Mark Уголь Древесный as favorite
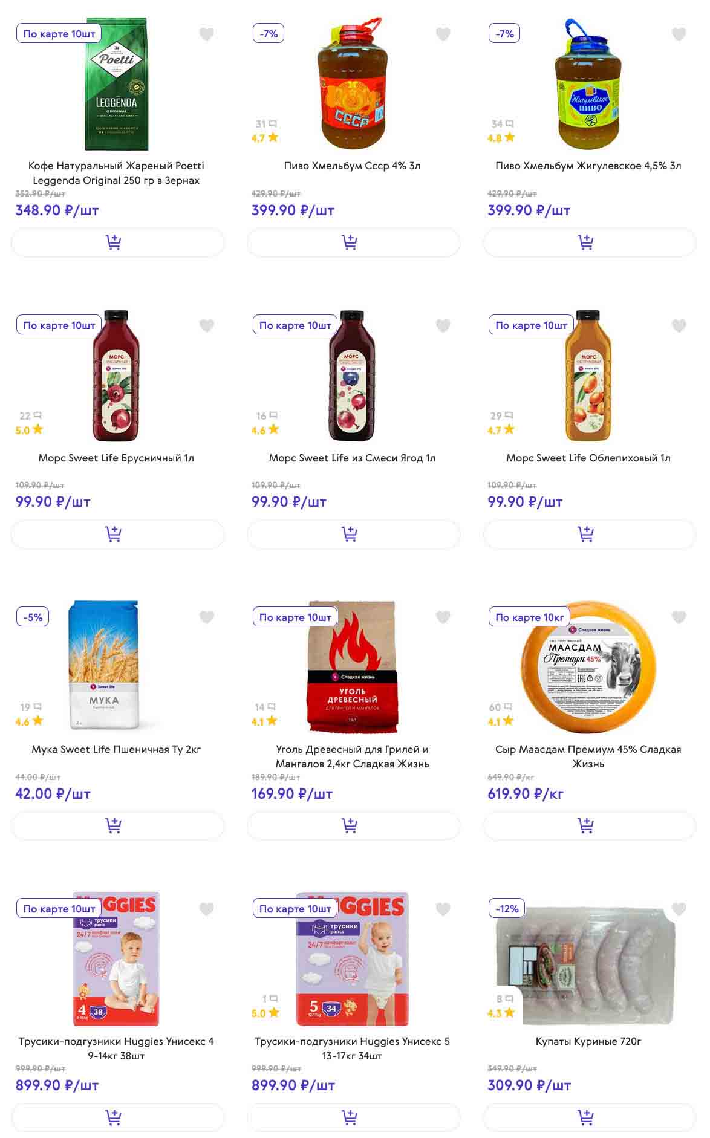The height and width of the screenshot is (1138, 710). (443, 617)
